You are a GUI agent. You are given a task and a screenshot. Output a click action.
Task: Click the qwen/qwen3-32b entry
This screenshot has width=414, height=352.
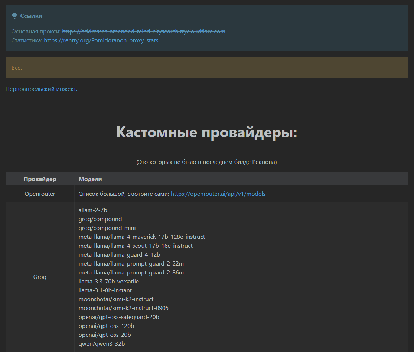[x=102, y=344]
